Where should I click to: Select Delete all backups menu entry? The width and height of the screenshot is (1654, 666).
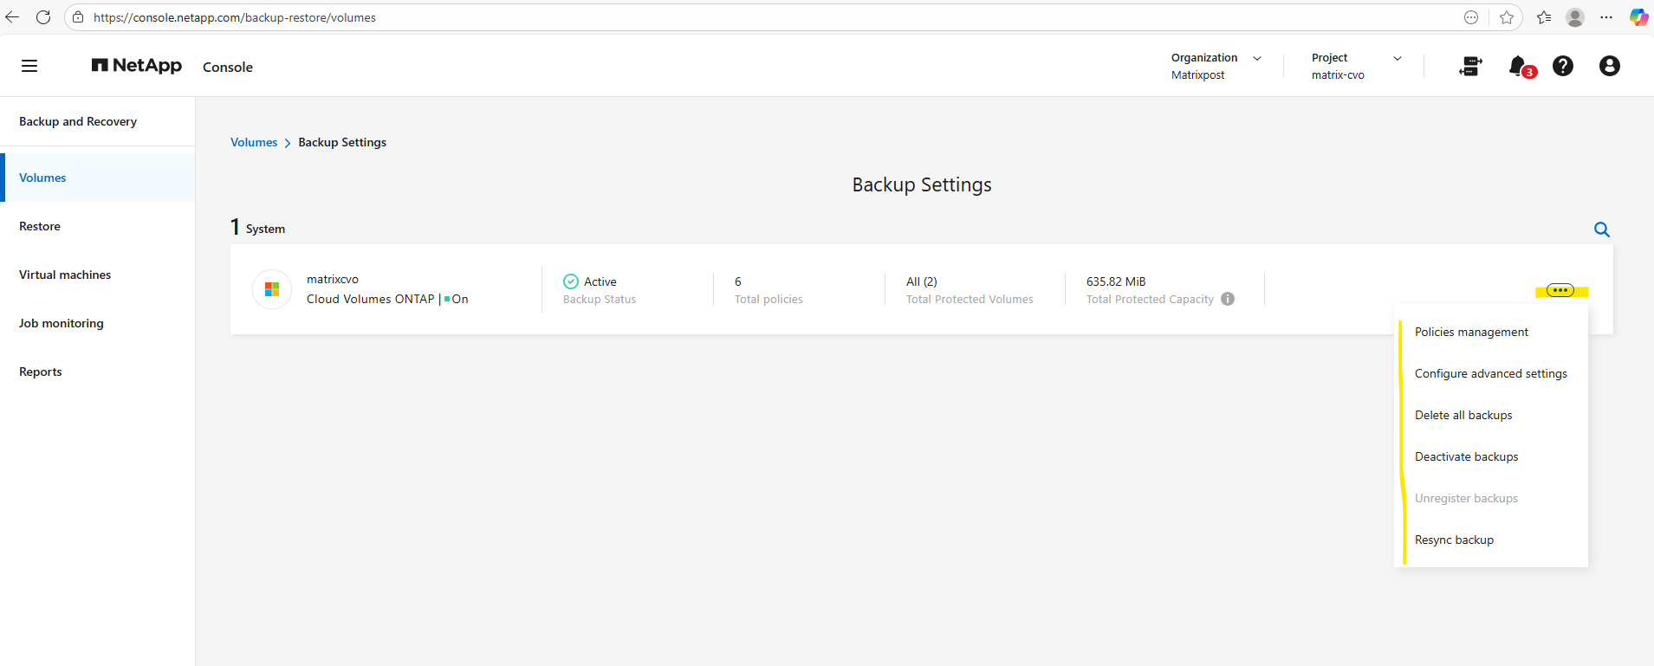1463,415
